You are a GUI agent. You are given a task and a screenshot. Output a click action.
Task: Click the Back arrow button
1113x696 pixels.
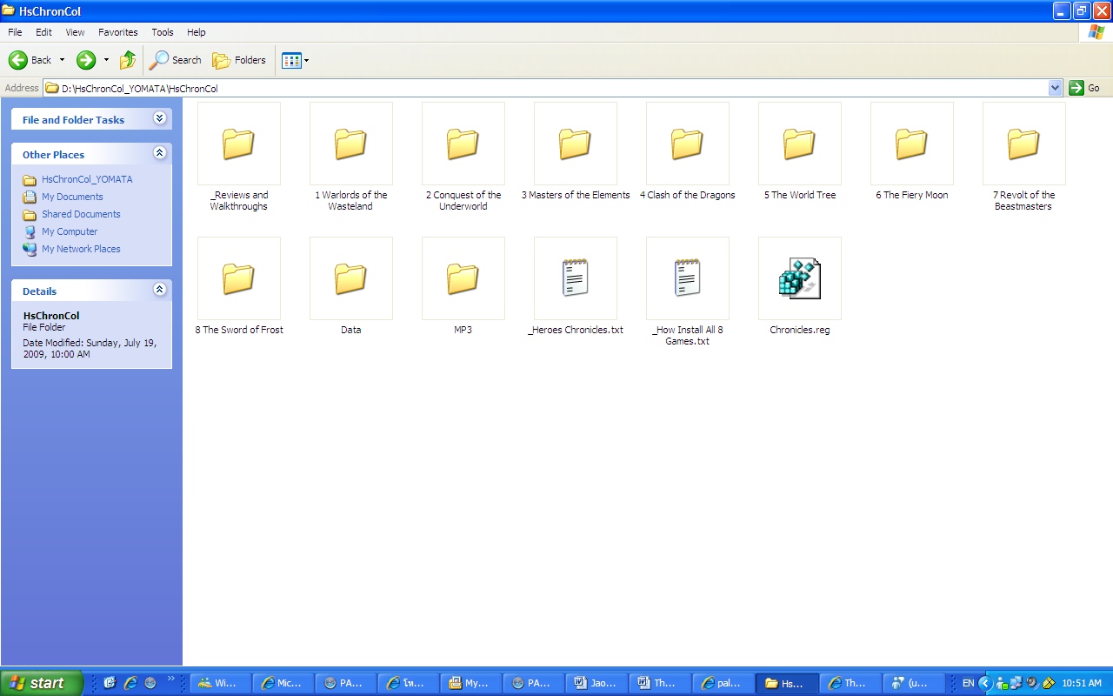pos(30,60)
